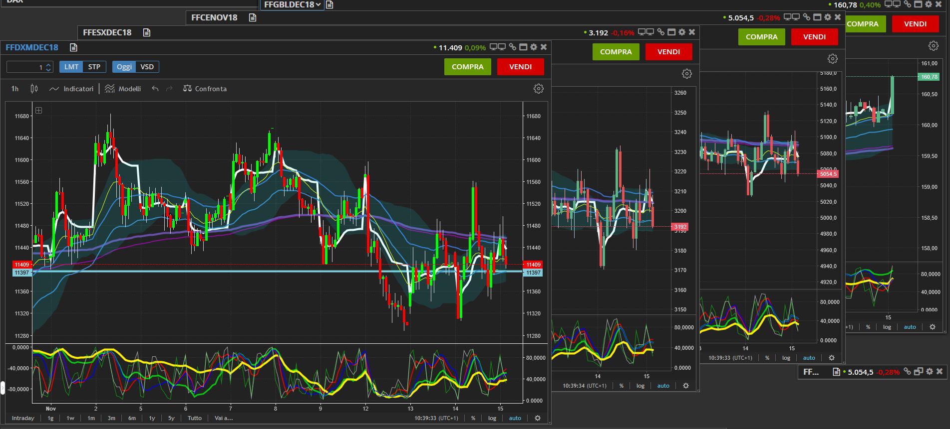Open chart settings gear on the FFDXMDEC18 toolbar
This screenshot has height=429, width=950.
539,89
